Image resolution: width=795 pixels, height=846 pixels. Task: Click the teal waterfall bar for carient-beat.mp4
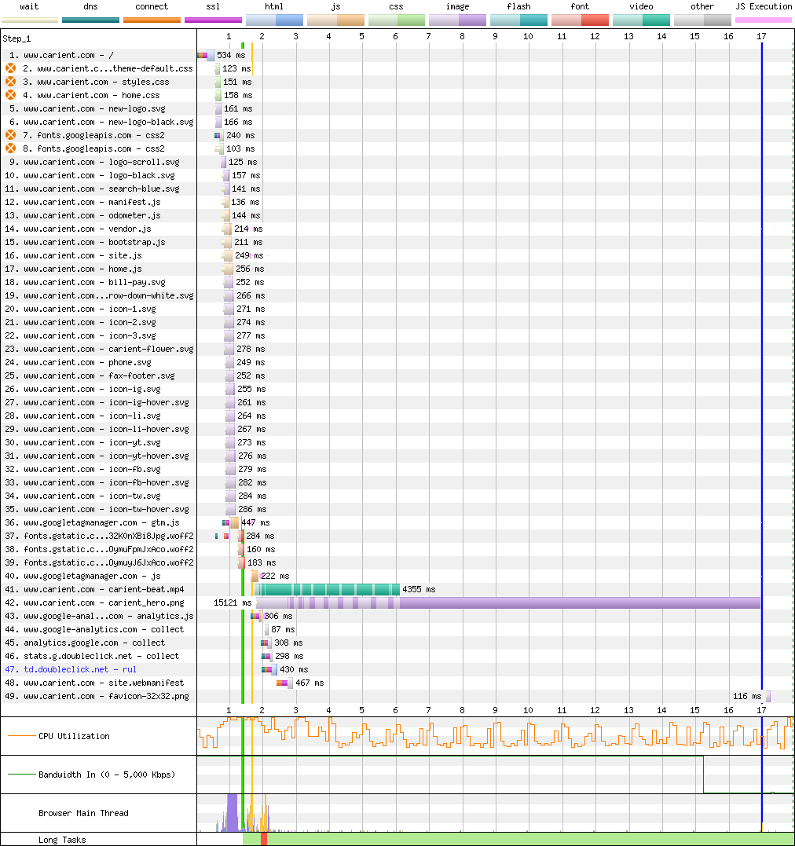(x=327, y=589)
